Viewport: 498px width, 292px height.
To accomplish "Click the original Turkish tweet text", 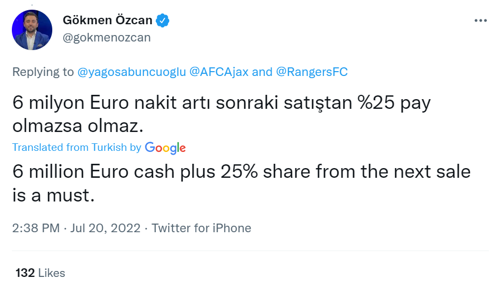I will pos(222,114).
